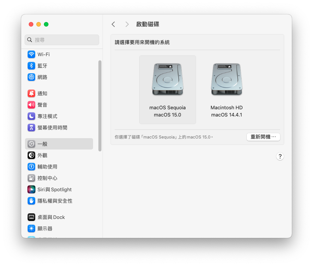
Task: Select the 一般 general gear icon
Action: (x=31, y=144)
